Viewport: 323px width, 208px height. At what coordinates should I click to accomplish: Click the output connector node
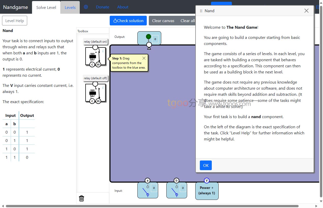pyautogui.click(x=149, y=45)
